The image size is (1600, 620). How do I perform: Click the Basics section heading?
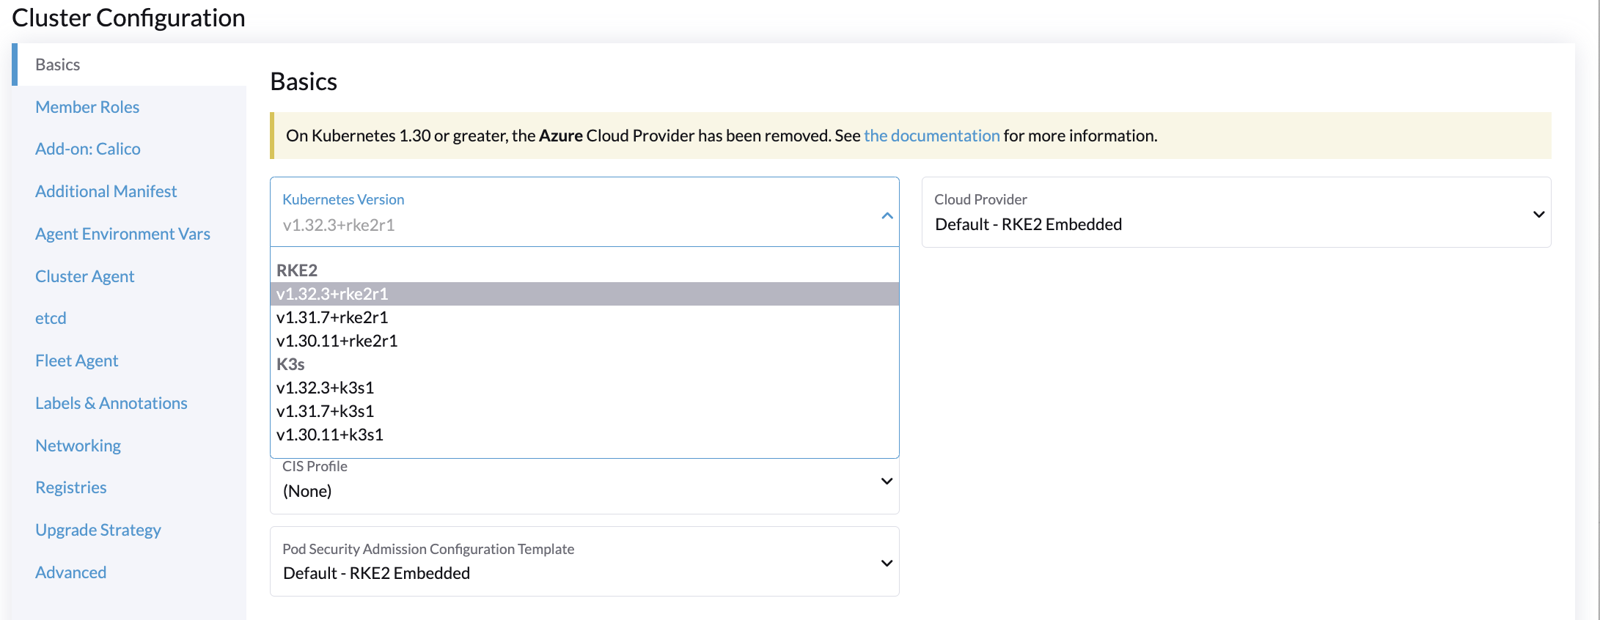click(x=304, y=81)
